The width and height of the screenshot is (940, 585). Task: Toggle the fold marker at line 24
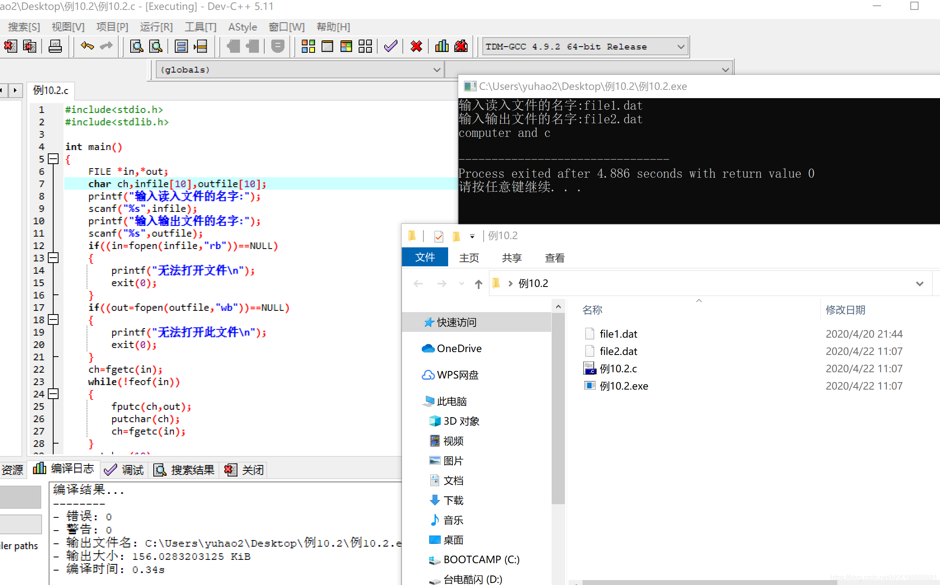pyautogui.click(x=53, y=394)
